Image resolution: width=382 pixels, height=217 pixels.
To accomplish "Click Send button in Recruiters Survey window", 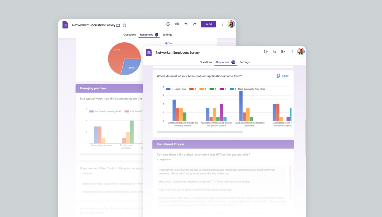I will [209, 24].
